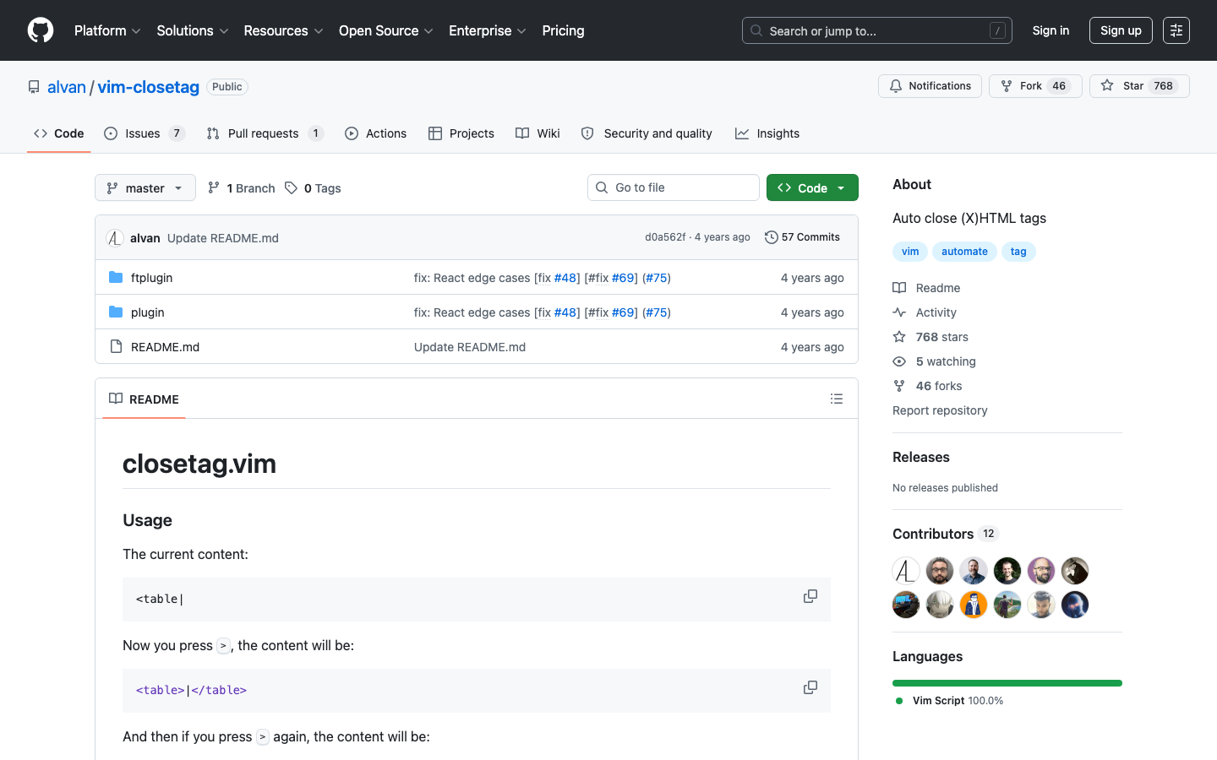Click the GitHub logo icon
Viewport: 1217px width, 760px height.
point(41,30)
